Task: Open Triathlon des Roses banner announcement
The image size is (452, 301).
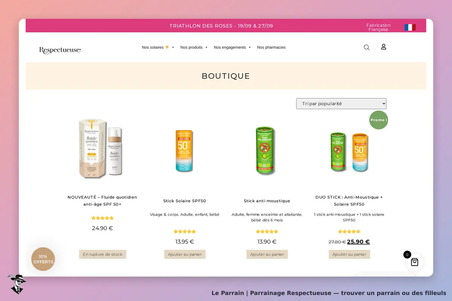Action: 221,26
